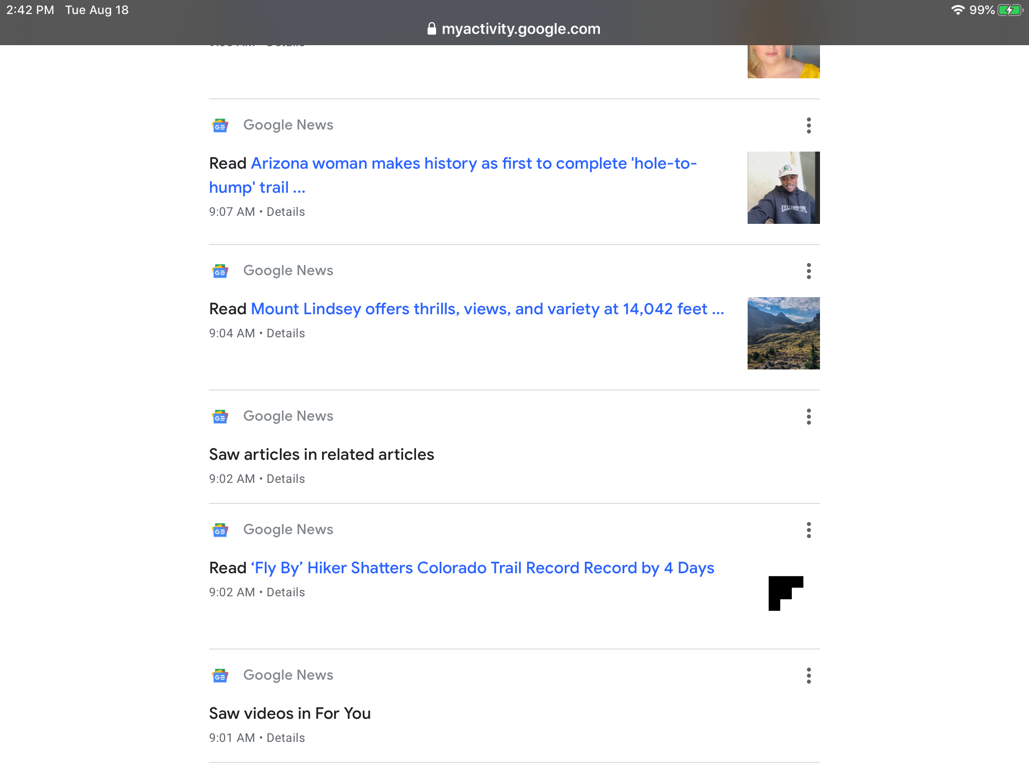This screenshot has width=1029, height=771.
Task: Open Mount Lindsey offers thrills article link
Action: [486, 309]
